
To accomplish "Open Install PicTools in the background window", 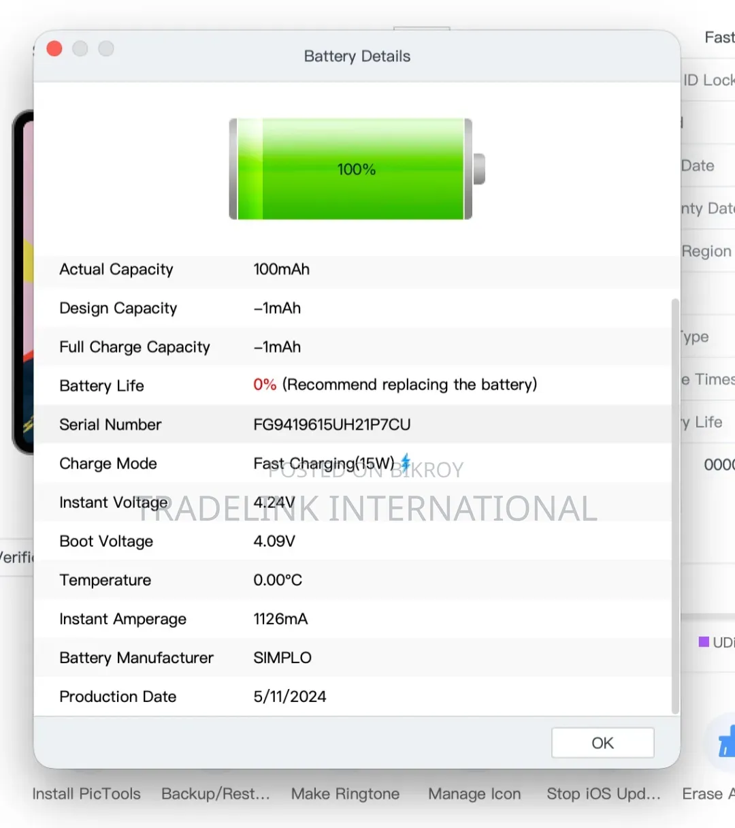I will [86, 794].
